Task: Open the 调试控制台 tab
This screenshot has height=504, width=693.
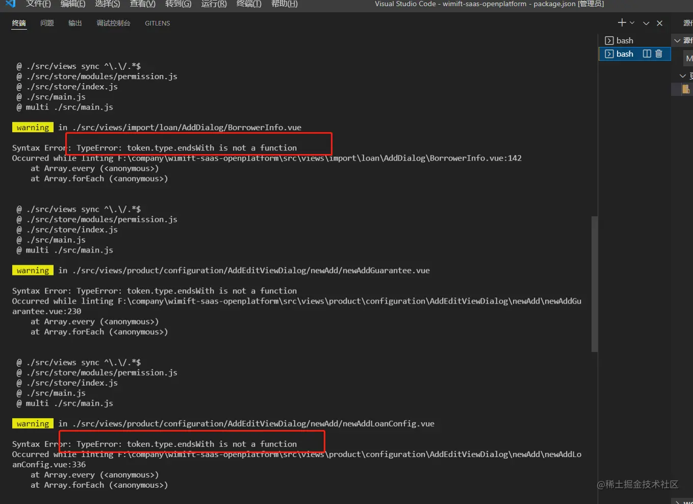Action: [113, 23]
